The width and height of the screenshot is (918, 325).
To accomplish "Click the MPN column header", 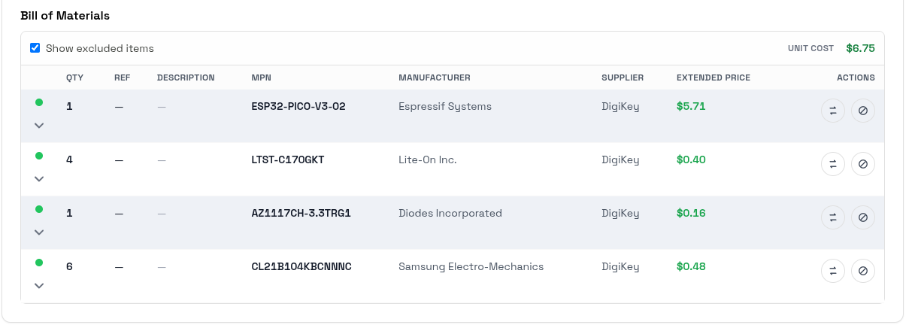I will [x=262, y=77].
